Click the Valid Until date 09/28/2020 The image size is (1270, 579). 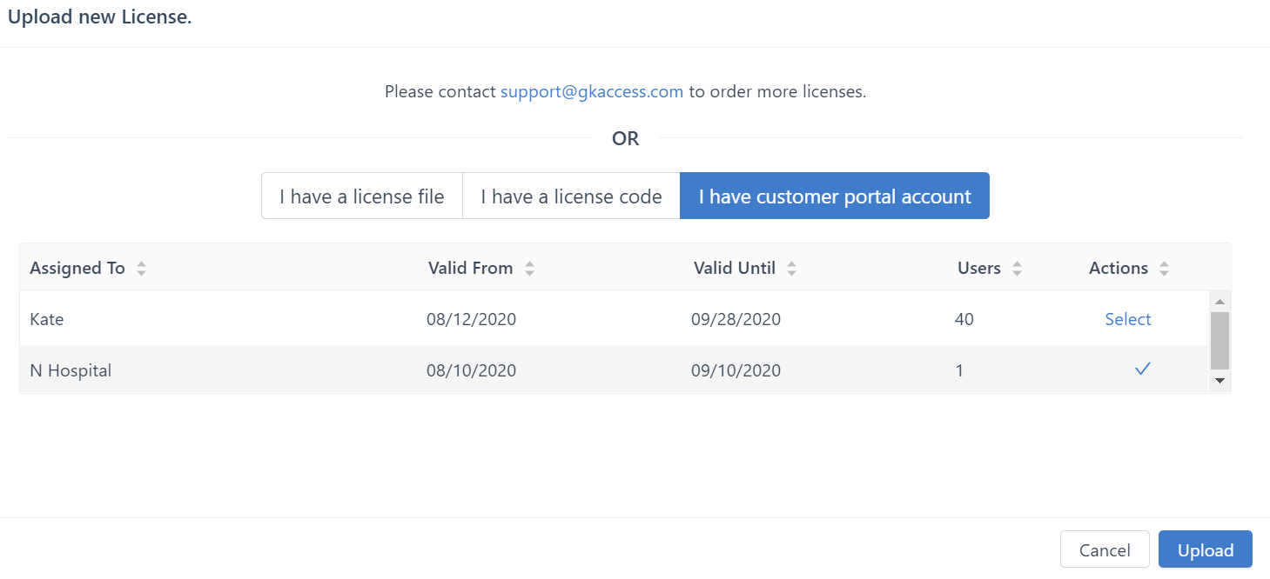pos(736,319)
